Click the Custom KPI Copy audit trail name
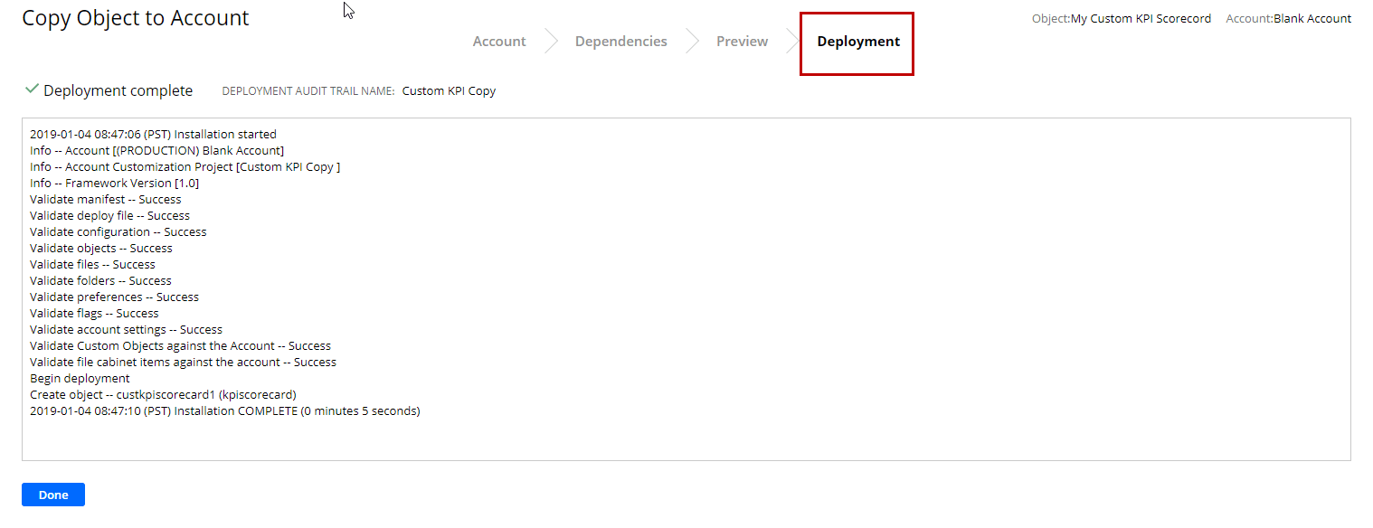 (449, 91)
